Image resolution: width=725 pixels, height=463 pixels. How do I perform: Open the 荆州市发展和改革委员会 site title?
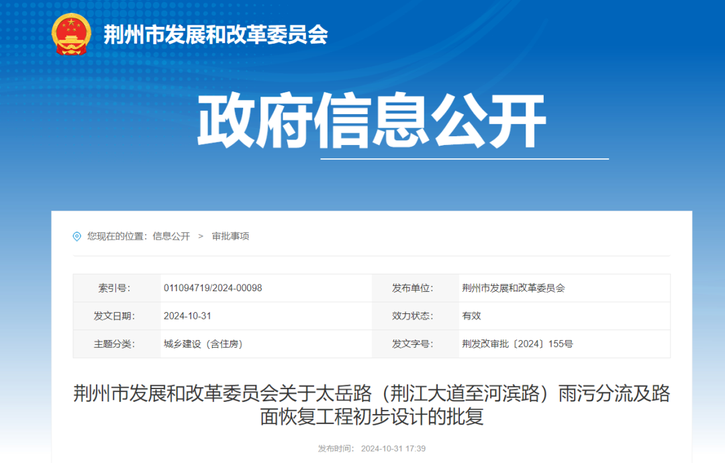point(215,36)
